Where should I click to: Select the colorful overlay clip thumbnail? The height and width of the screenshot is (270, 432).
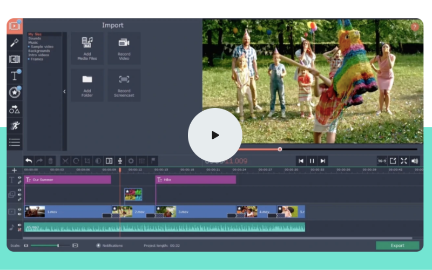click(x=133, y=194)
